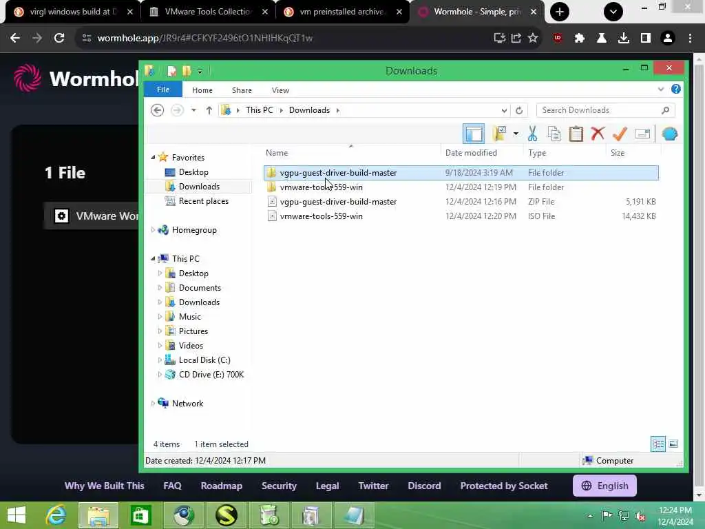This screenshot has height=529, width=705.
Task: Select the vgpu-guest-driver-build-master folder
Action: (461, 173)
